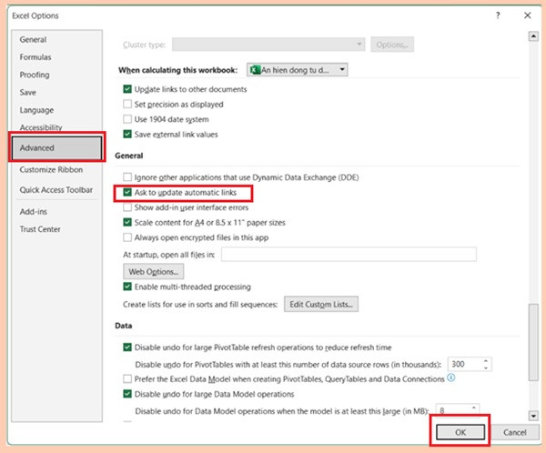The width and height of the screenshot is (546, 453).
Task: Enable Set precision as displayed
Action: (x=127, y=104)
